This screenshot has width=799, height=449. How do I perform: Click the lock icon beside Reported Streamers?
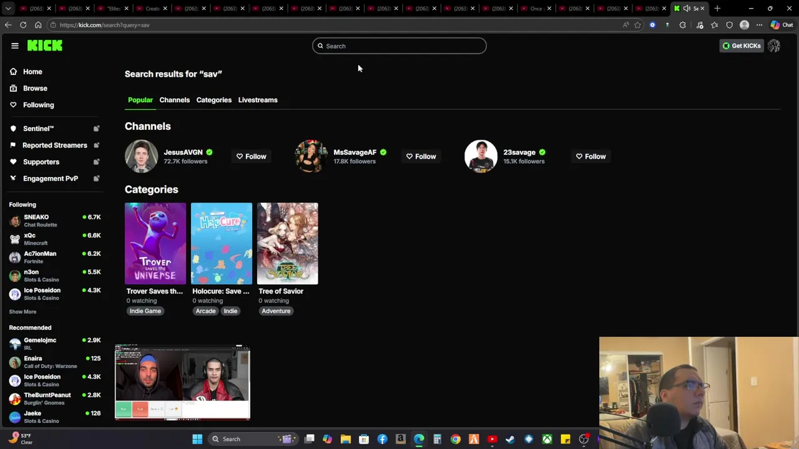click(x=96, y=145)
